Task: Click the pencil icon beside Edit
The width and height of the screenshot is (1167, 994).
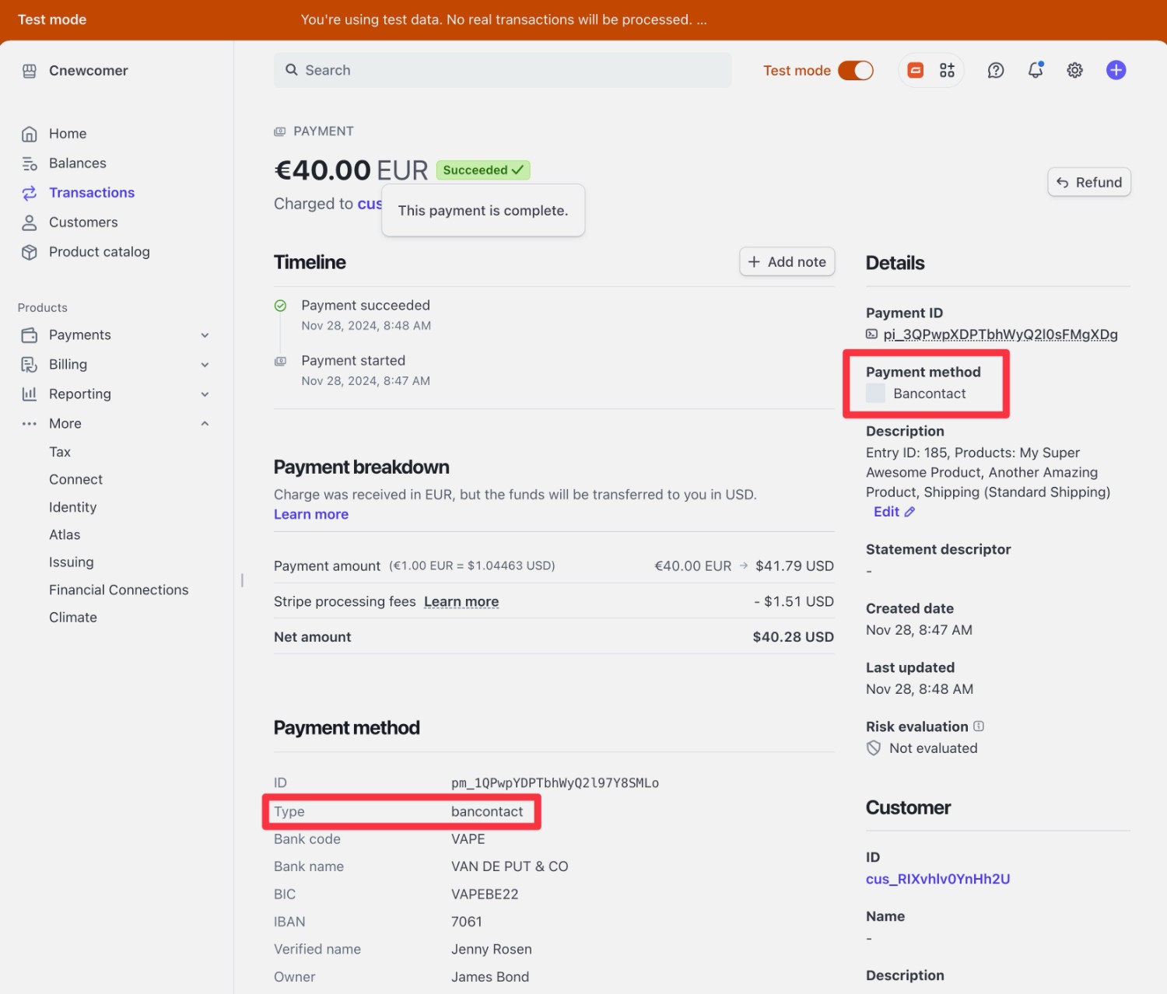Action: (x=910, y=512)
